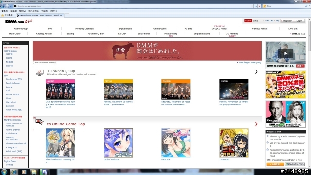311x175 pixels.
Task: Open the address bar history dropdown
Action: click(252, 6)
